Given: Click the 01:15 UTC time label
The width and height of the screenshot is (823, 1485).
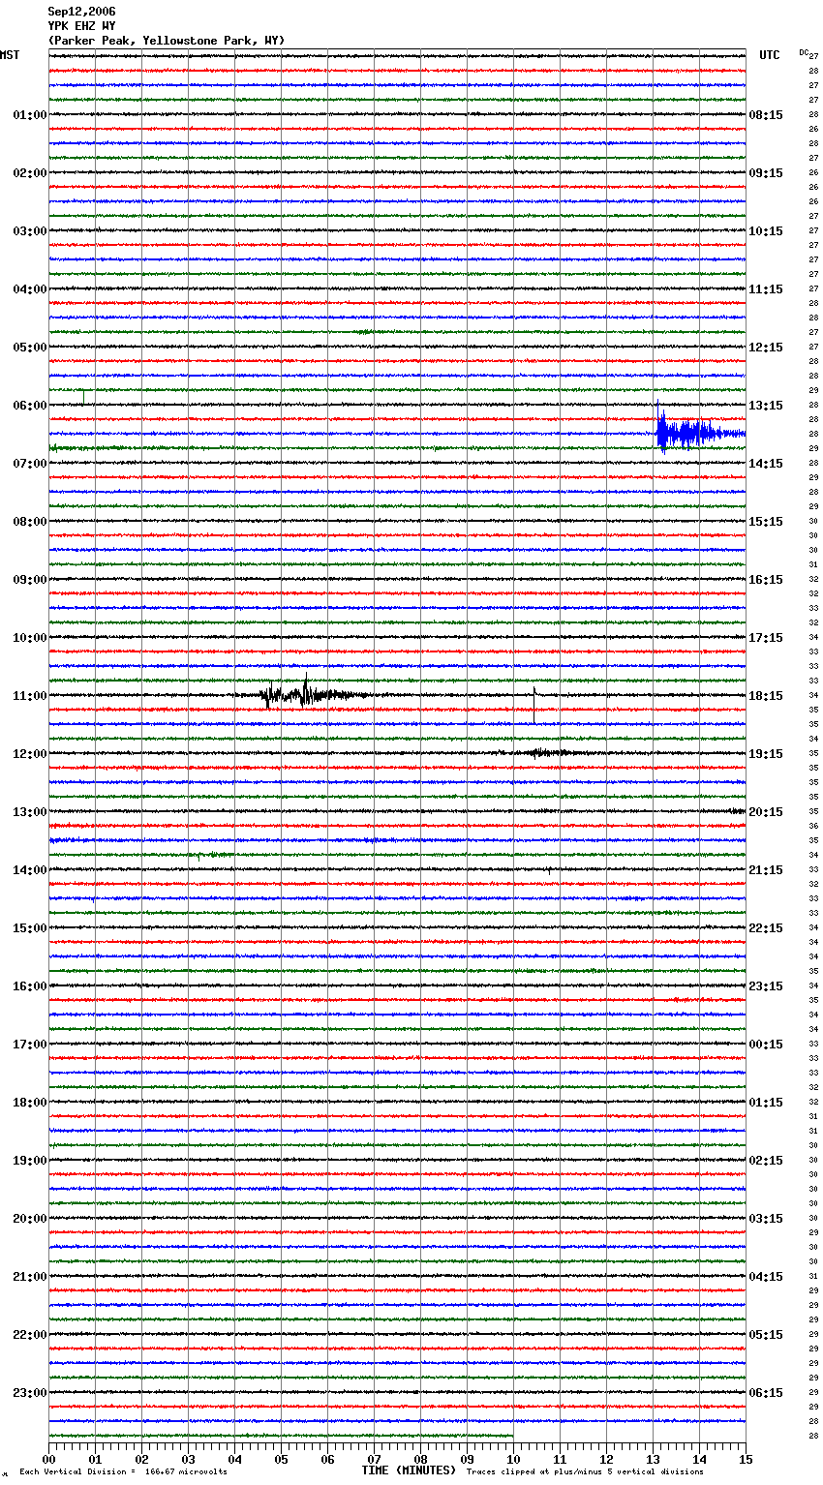Looking at the screenshot, I should [766, 1103].
